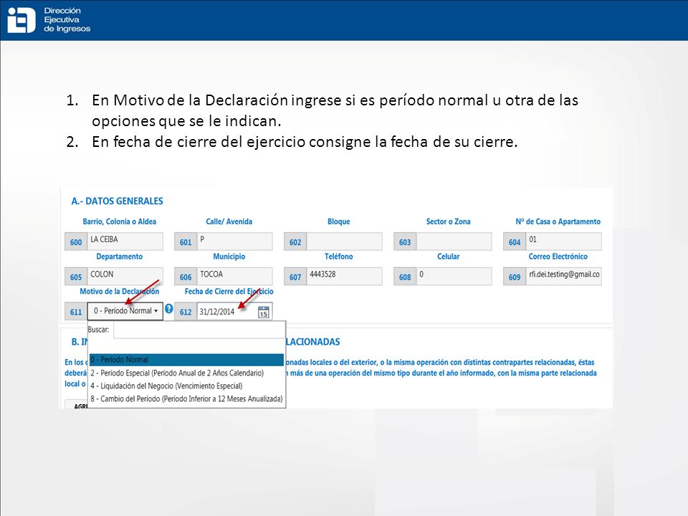Click the Celular field 608
Screen dimensions: 688x516
454,277
